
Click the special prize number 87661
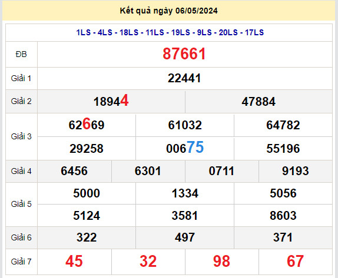tap(184, 54)
